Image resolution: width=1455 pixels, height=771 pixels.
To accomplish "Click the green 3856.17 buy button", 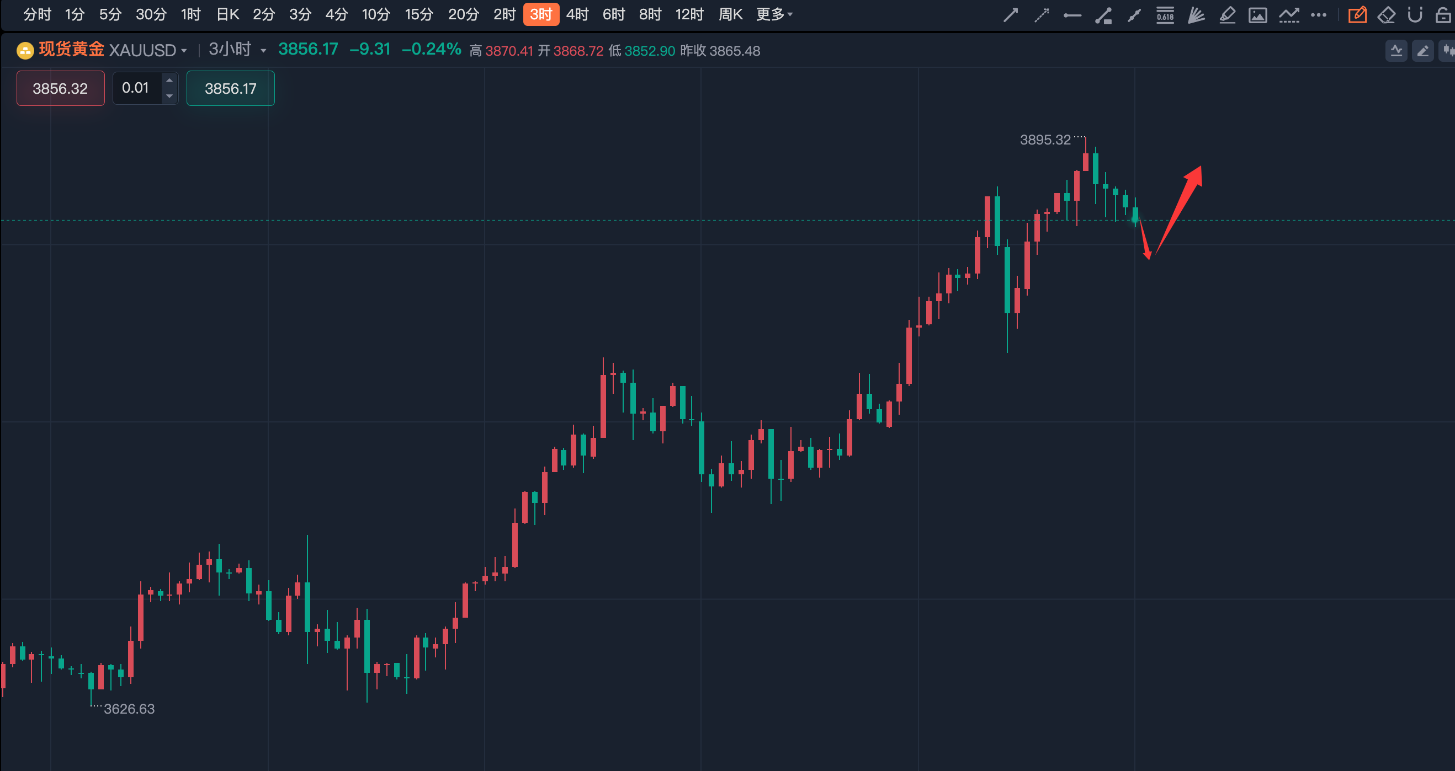I will (x=231, y=88).
